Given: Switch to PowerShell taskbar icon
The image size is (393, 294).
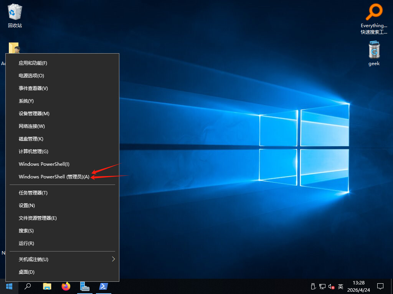Looking at the screenshot, I should pos(104,286).
